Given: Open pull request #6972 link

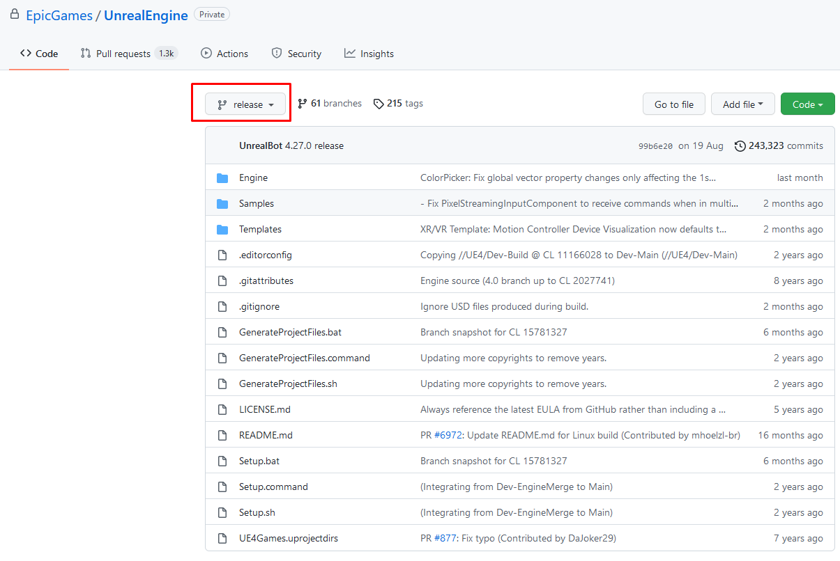Looking at the screenshot, I should point(449,436).
